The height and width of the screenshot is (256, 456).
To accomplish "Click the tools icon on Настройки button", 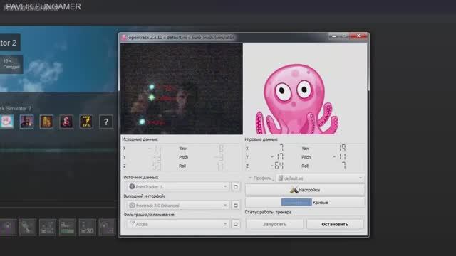I will tap(294, 190).
